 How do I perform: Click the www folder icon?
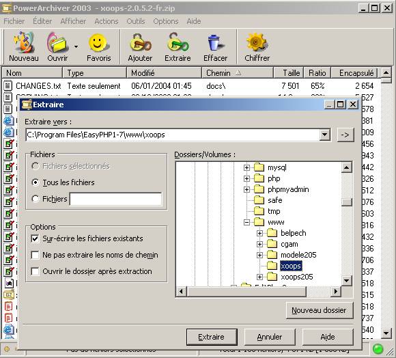click(259, 222)
